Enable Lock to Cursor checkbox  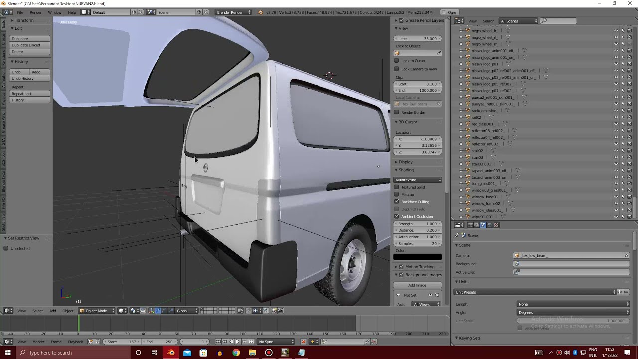coord(397,61)
